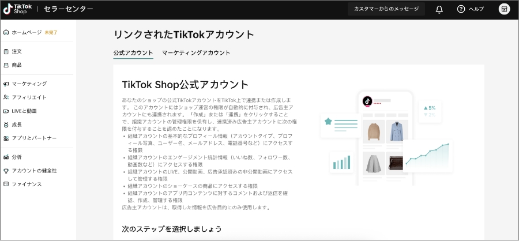Click the TikTok Shop logo
The image size is (519, 241).
coord(18,9)
